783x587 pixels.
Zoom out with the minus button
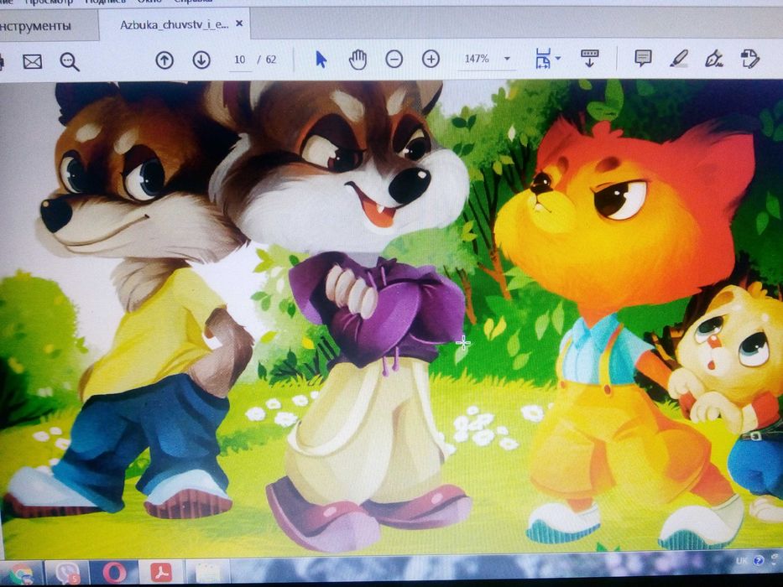pos(394,60)
